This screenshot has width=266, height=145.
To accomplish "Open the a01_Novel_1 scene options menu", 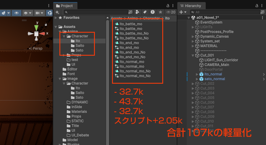I will 262,18.
